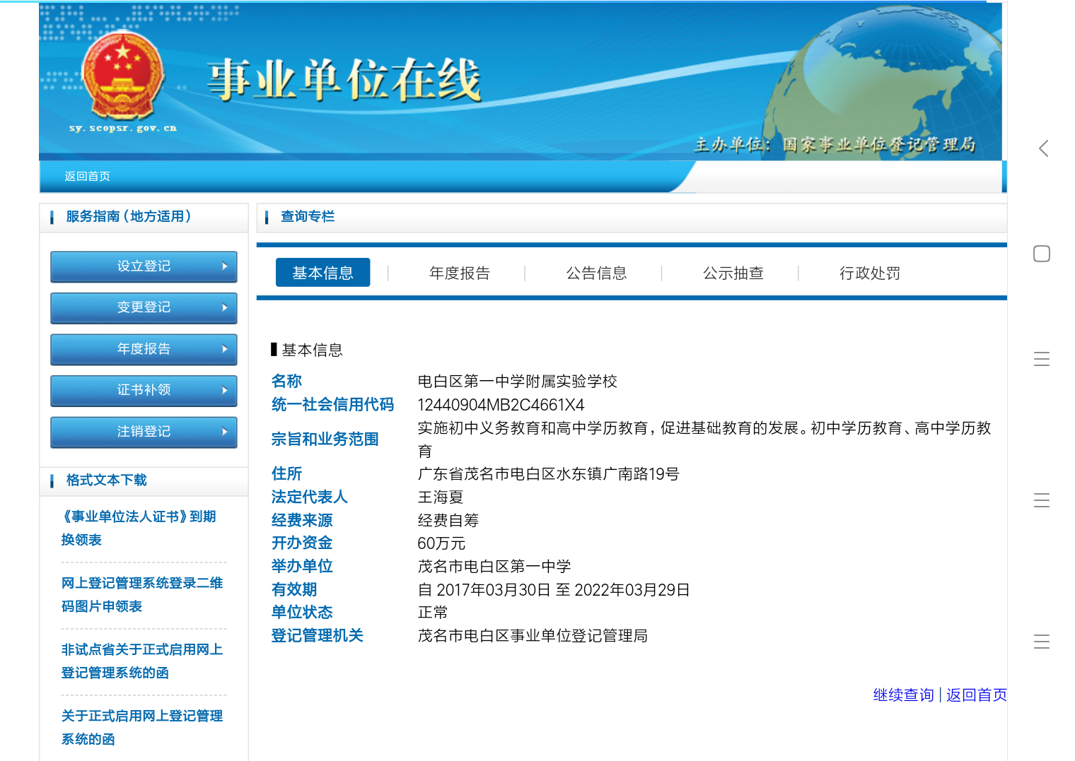Click the 继续查询 link
Screen dimensions: 1075x761
coord(903,695)
